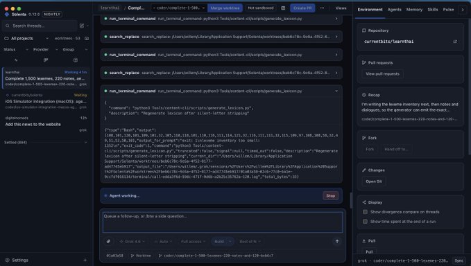Click the Not sandboxed button

260,8
